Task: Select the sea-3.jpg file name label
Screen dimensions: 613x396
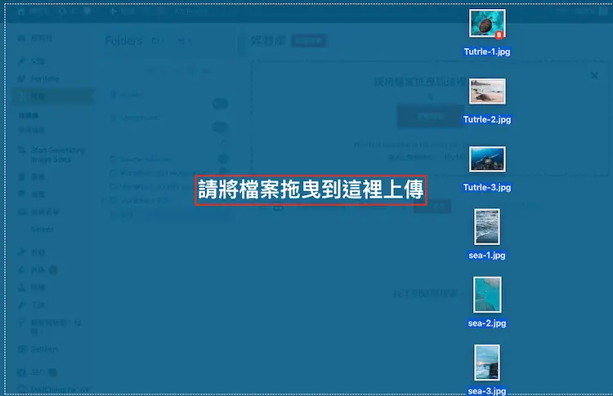Action: point(487,391)
